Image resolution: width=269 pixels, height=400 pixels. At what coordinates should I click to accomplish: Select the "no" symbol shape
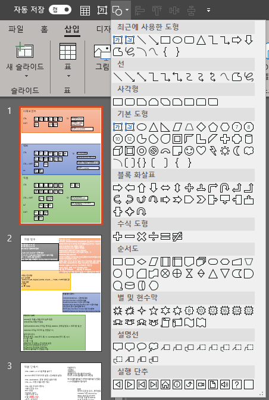[154, 151]
